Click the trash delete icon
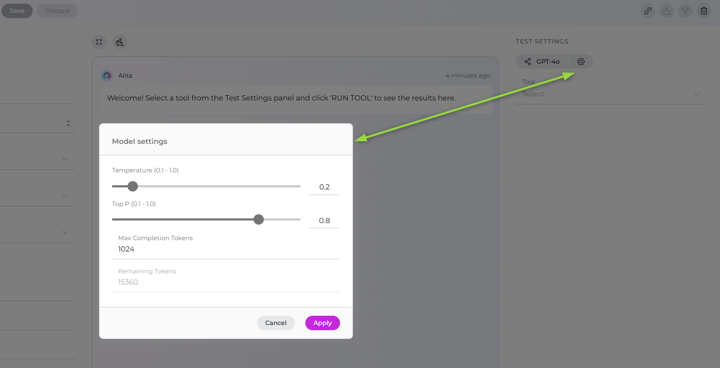720x368 pixels. pyautogui.click(x=703, y=11)
